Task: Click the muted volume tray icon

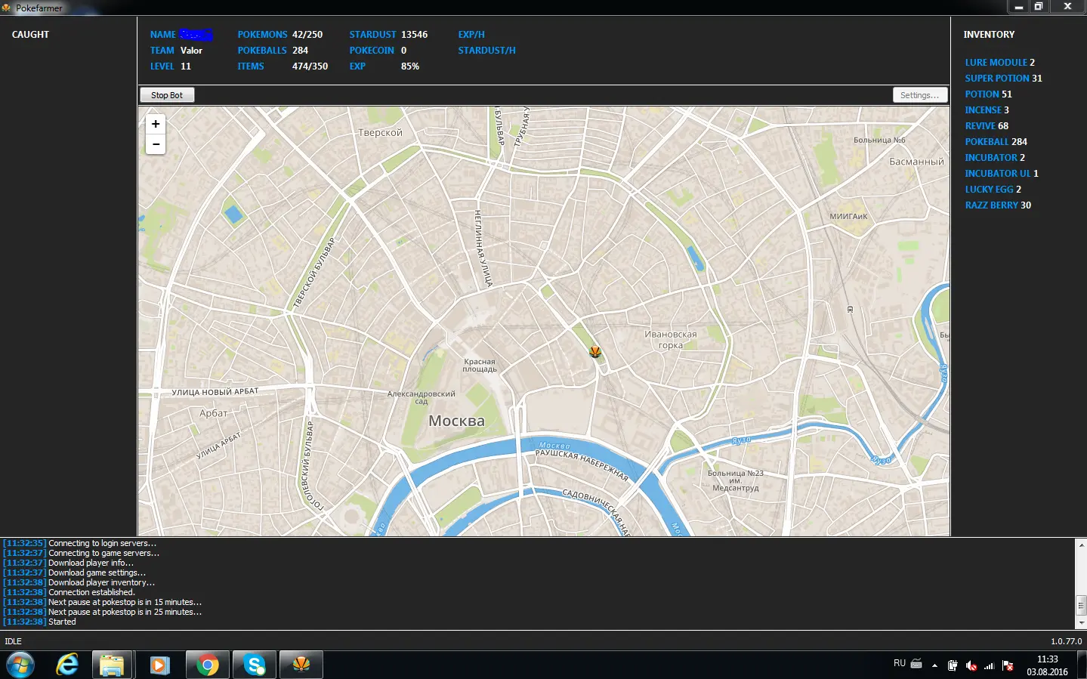Action: 971,665
